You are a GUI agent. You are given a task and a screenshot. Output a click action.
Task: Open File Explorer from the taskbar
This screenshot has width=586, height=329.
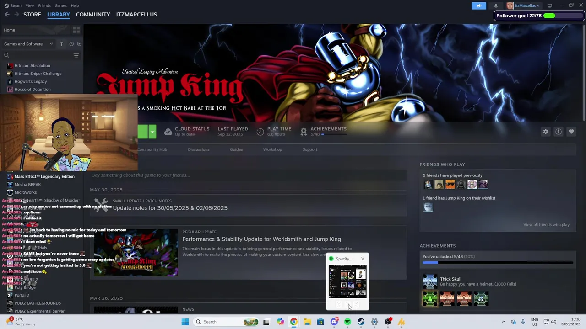[x=307, y=322]
